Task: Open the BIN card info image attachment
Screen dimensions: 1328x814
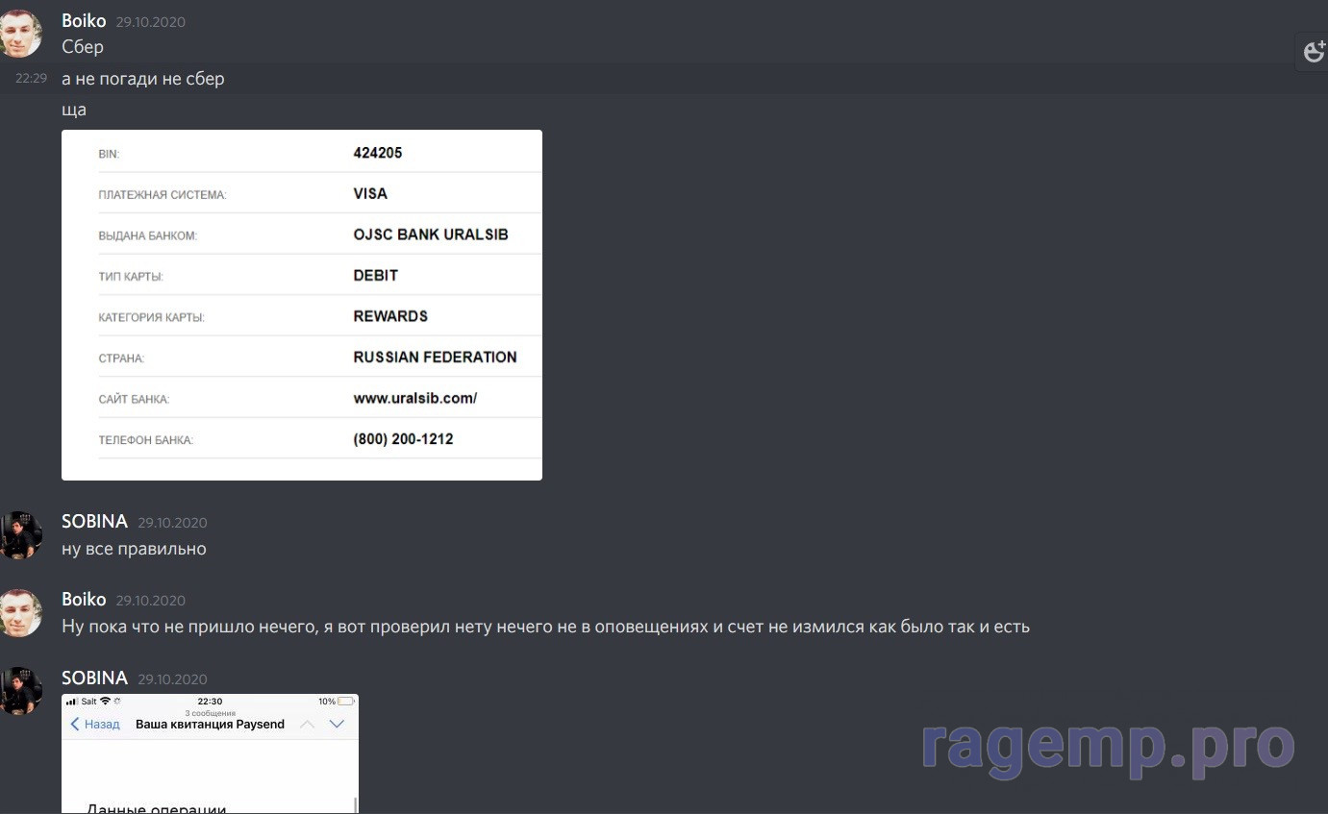Action: [x=302, y=305]
